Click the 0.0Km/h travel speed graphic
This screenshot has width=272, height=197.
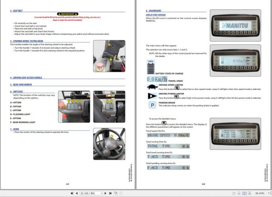pos(157,79)
